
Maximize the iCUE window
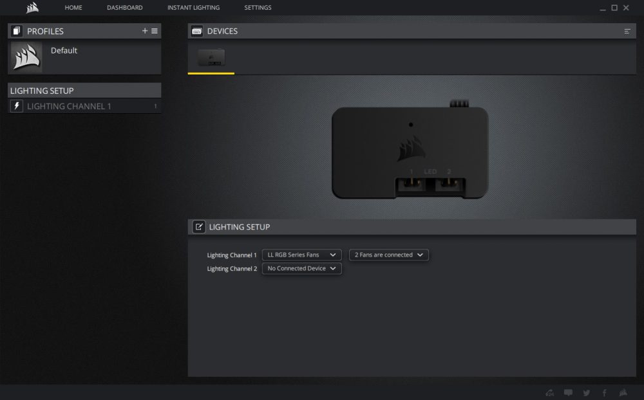pos(614,7)
